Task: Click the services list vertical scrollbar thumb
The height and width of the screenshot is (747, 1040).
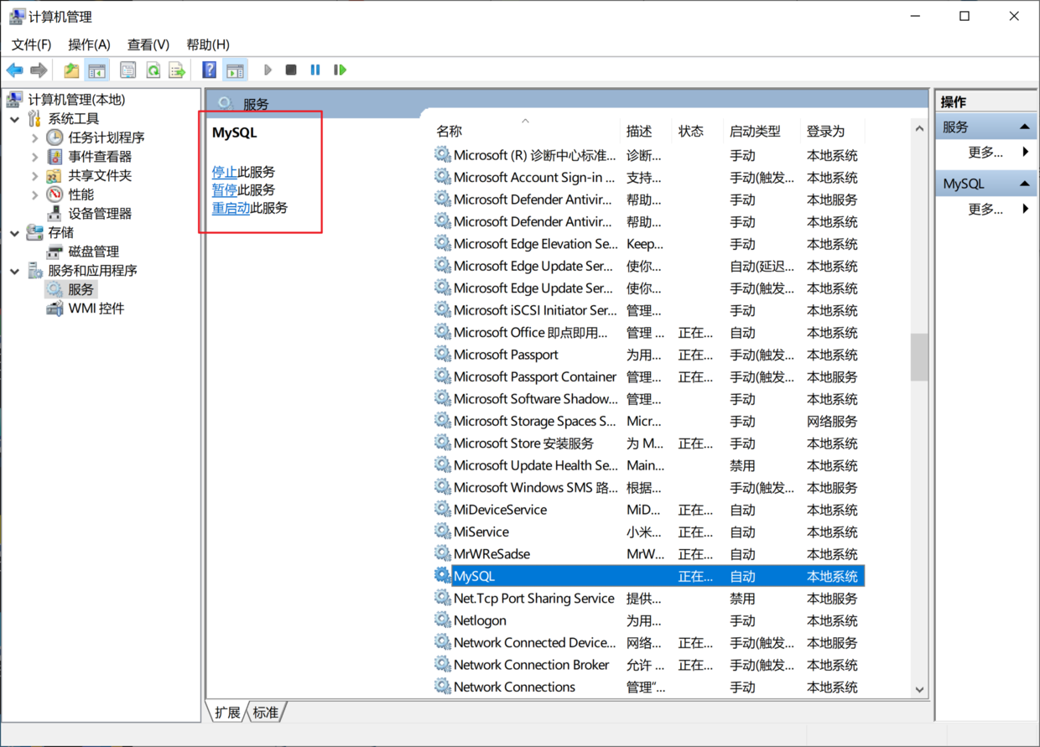Action: 919,356
